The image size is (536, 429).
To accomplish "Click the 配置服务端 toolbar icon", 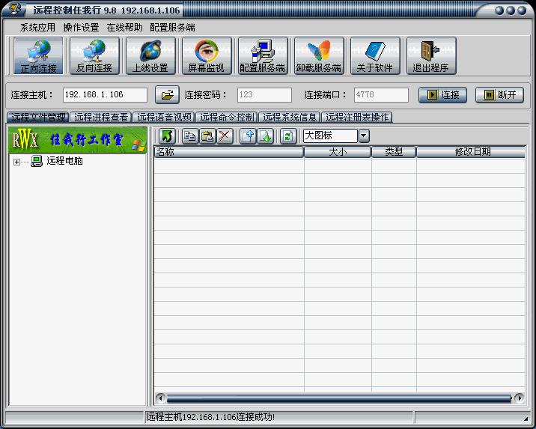I will point(263,56).
